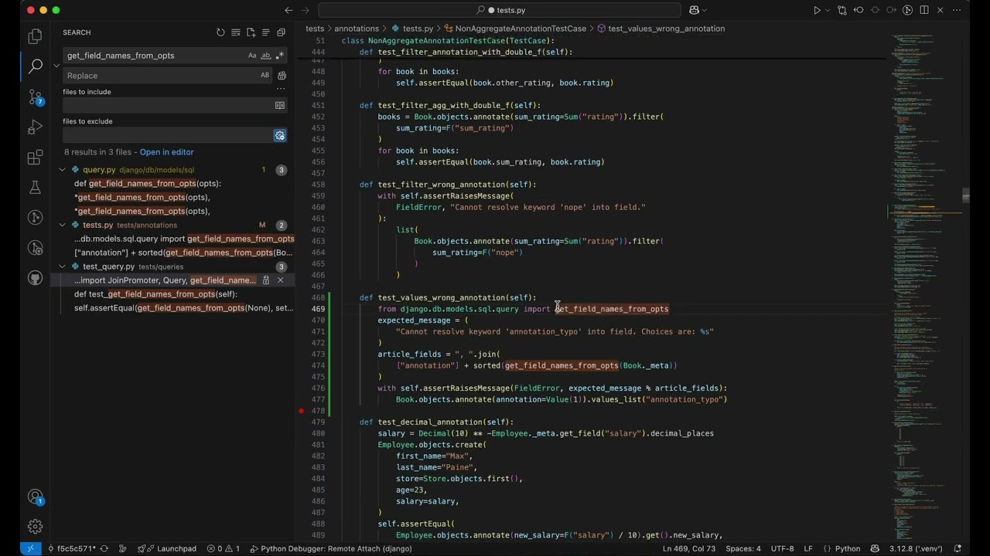Open Source Control view with badge 7
This screenshot has width=990, height=556.
[35, 97]
